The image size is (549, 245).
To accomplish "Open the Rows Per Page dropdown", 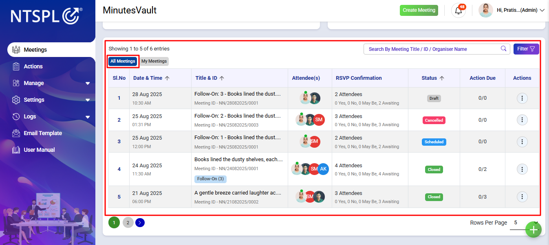I will click(525, 223).
